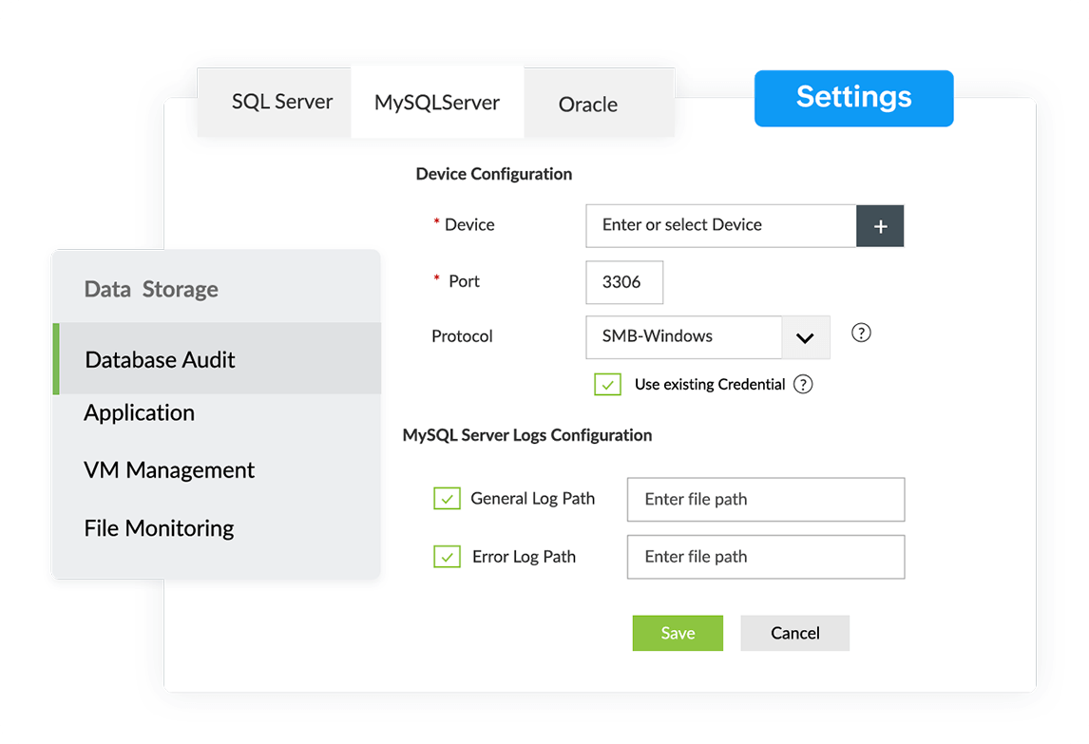Toggle the General Log Path checkbox
Image resolution: width=1089 pixels, height=744 pixels.
(x=447, y=499)
